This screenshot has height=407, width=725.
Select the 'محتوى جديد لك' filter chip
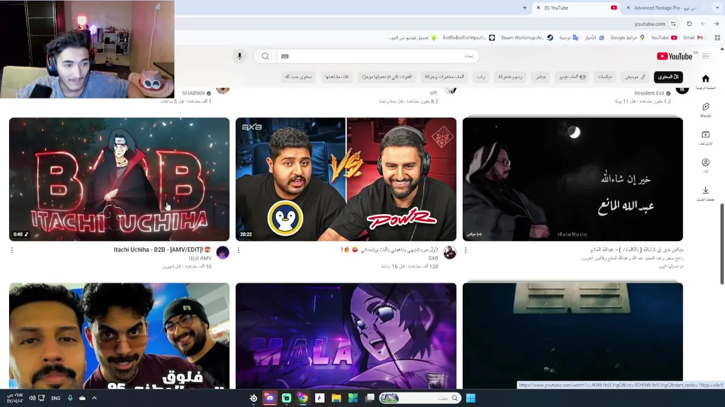coord(298,77)
